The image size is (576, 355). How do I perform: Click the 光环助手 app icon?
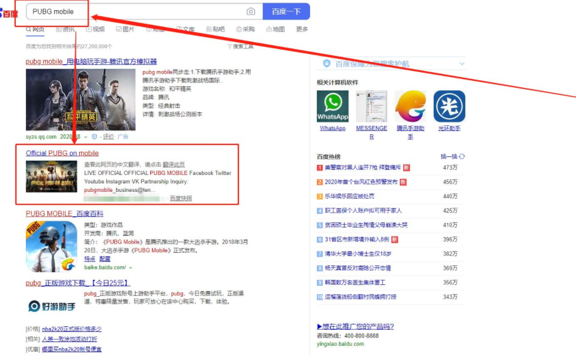click(450, 106)
